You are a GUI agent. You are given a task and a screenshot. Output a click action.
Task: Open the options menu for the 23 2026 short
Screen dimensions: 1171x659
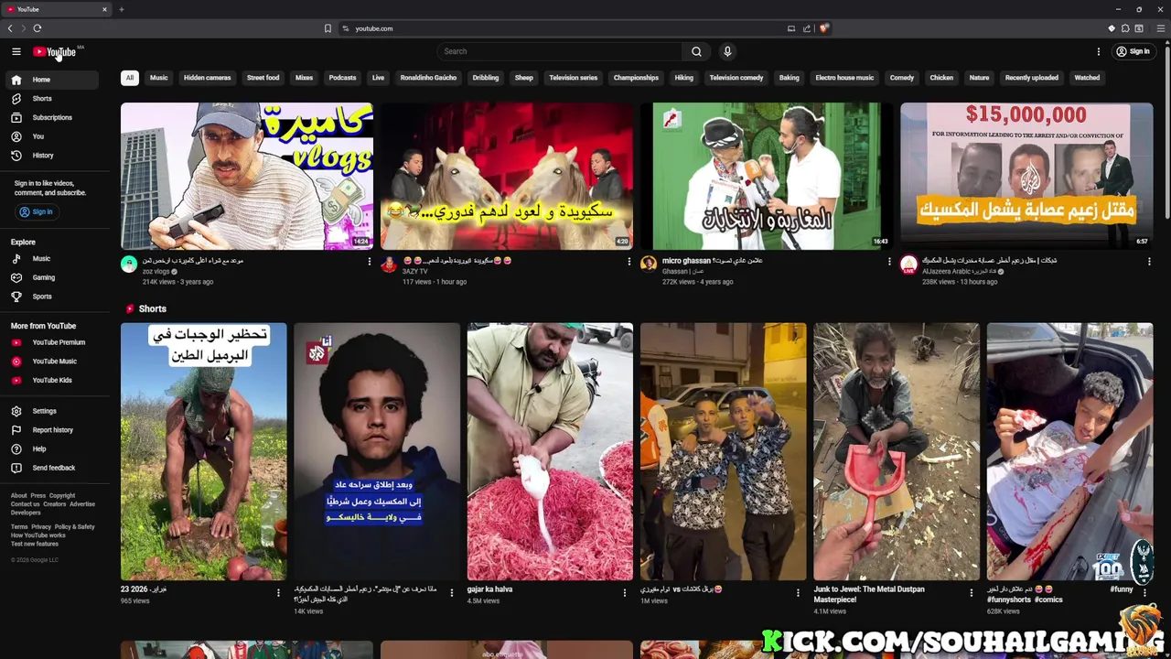[x=278, y=593]
